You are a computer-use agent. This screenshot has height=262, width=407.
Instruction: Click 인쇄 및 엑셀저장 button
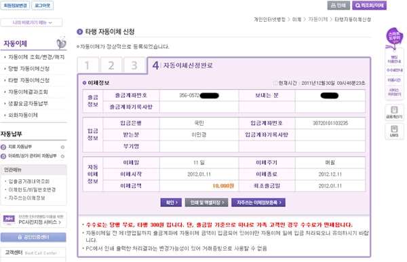tap(206, 202)
